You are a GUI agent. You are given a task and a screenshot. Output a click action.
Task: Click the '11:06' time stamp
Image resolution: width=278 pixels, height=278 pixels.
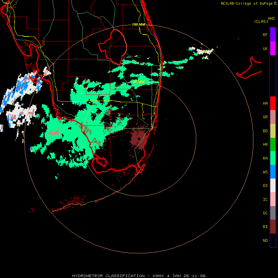(x=199, y=276)
